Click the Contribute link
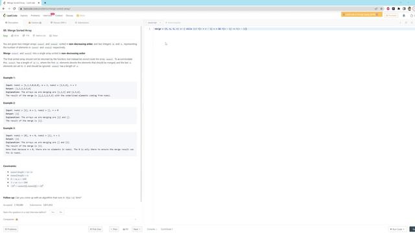The height and width of the screenshot is (233, 415). point(167,229)
